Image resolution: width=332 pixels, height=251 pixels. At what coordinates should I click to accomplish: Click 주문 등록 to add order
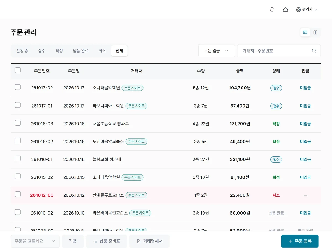click(300, 241)
